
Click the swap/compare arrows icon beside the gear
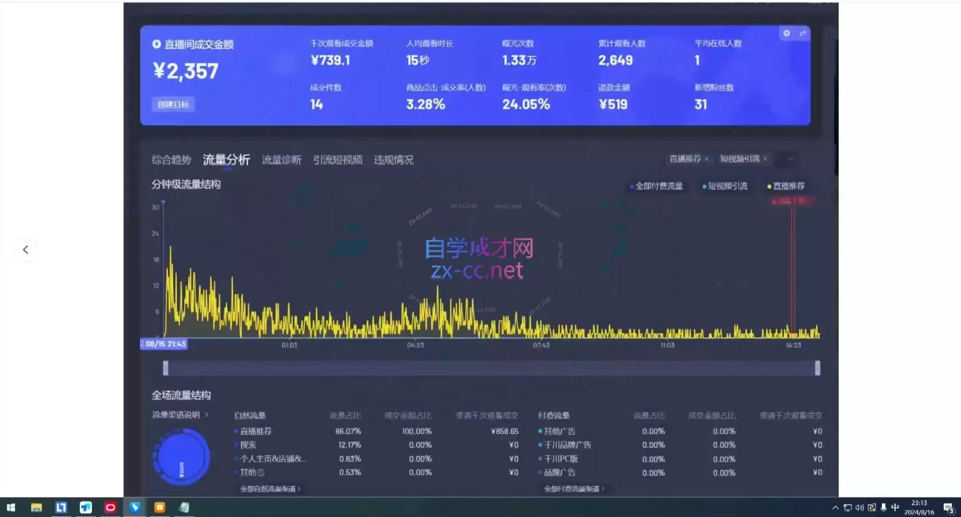pyautogui.click(x=803, y=34)
